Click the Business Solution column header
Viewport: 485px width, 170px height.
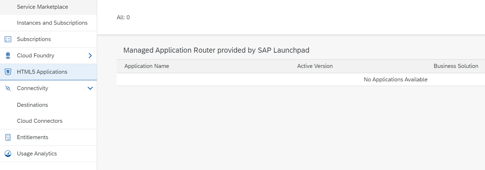click(x=456, y=66)
